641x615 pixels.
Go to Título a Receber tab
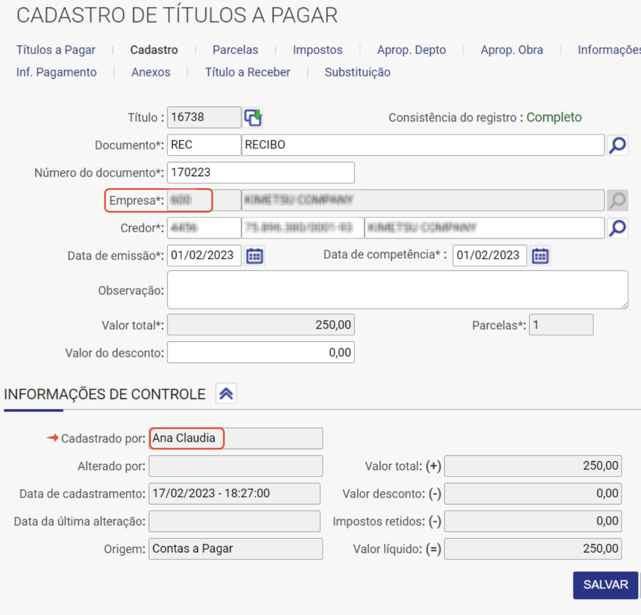tap(248, 72)
